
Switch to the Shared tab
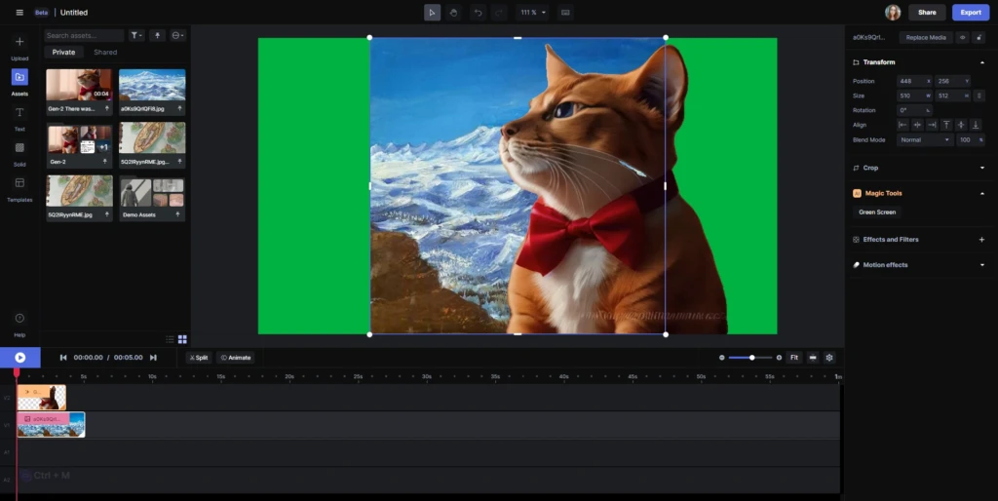coord(105,53)
